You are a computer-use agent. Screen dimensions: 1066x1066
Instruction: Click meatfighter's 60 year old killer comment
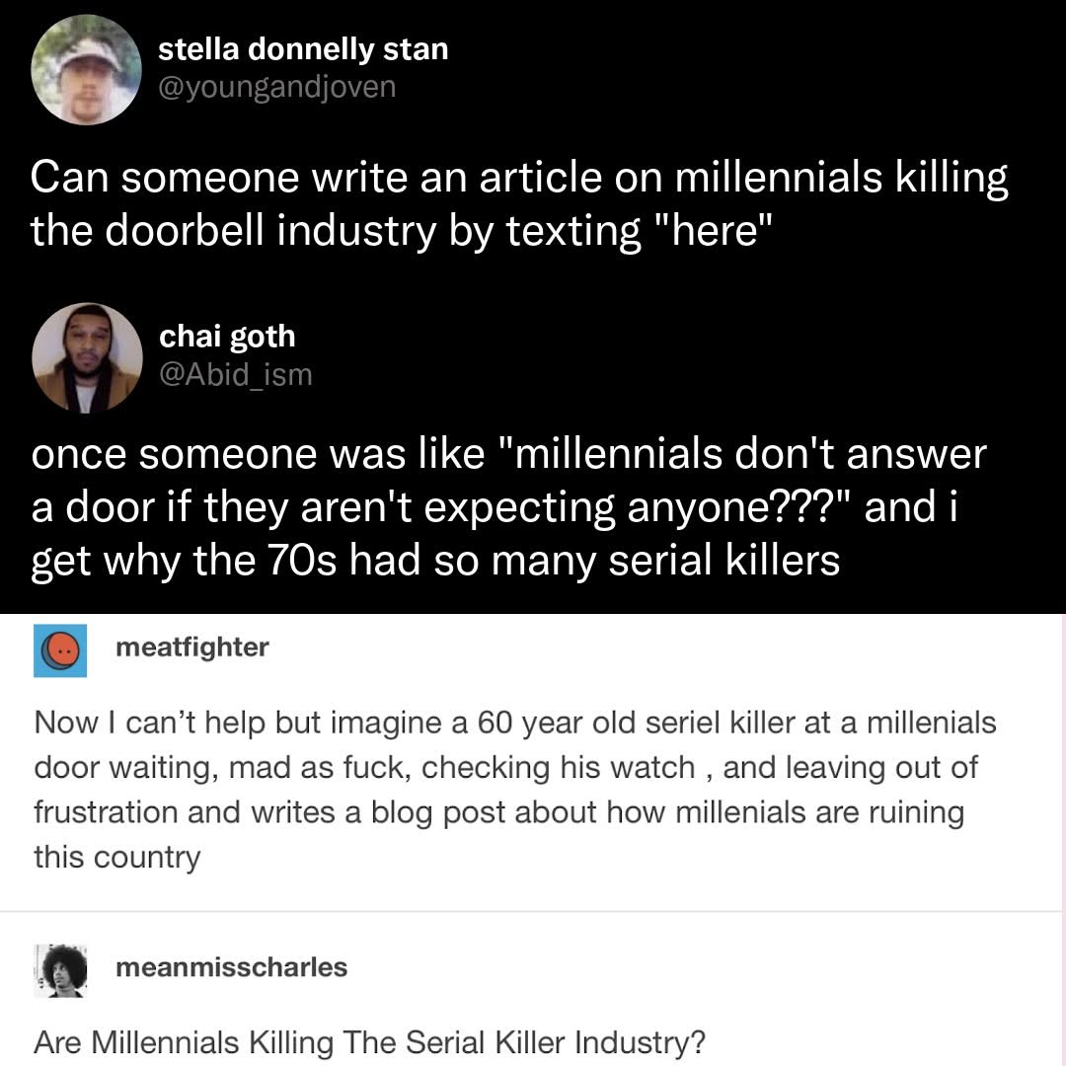515,790
